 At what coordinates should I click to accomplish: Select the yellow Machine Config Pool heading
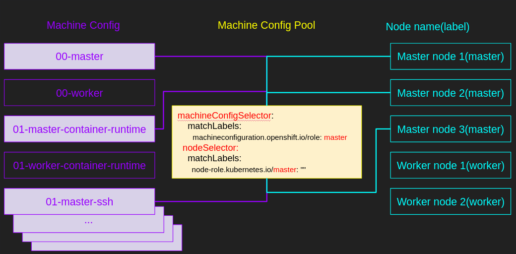point(266,25)
